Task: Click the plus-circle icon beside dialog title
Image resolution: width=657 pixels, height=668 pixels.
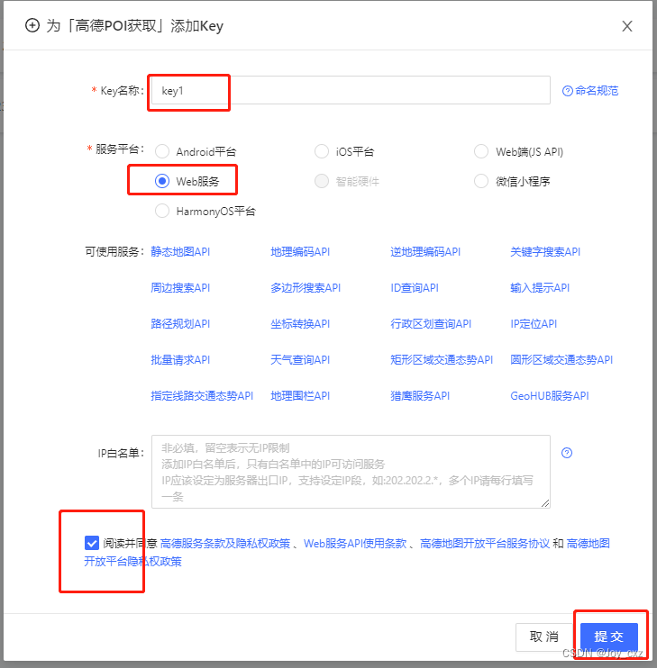Action: [x=32, y=25]
